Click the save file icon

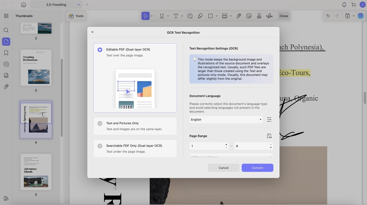[348, 16]
